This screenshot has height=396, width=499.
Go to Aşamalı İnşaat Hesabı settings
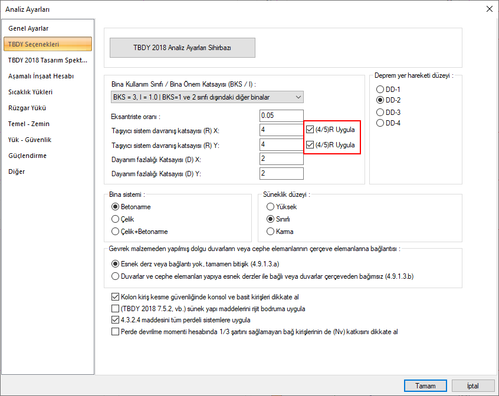(41, 76)
